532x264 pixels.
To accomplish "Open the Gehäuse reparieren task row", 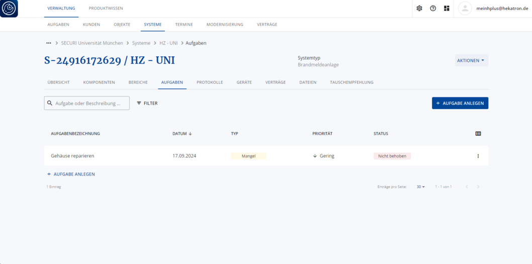I will pos(267,156).
